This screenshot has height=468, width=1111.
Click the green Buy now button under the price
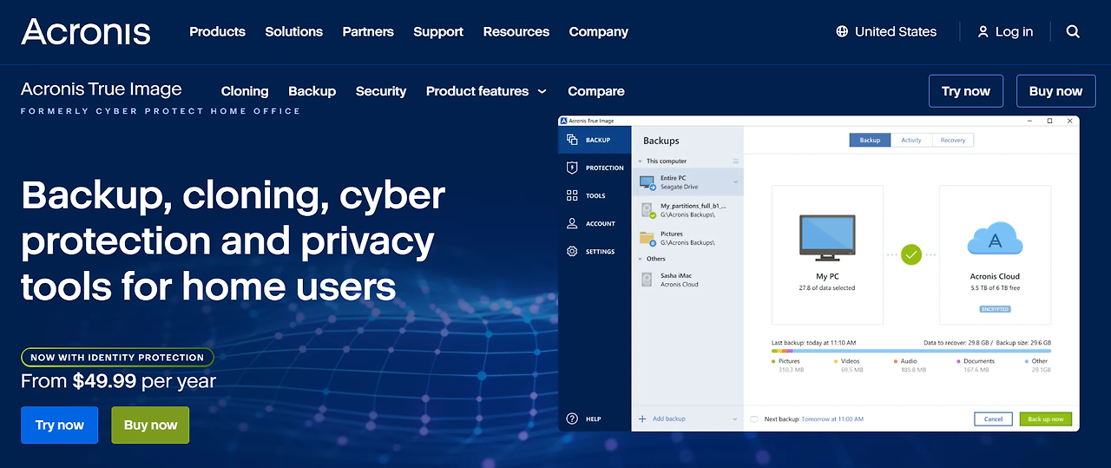pos(150,425)
